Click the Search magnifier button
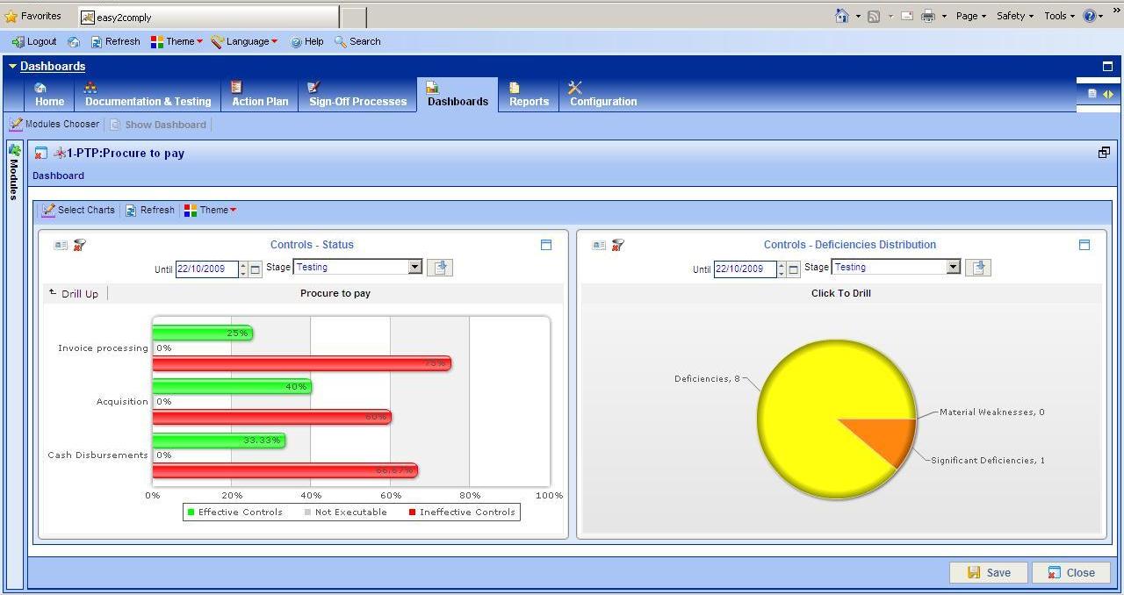This screenshot has width=1124, height=595. (357, 41)
